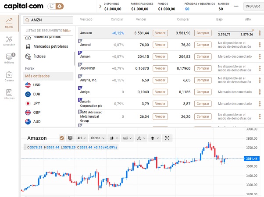This screenshot has height=197, width=264.
Task: Open the indicators dropdown
Action: pyautogui.click(x=128, y=138)
